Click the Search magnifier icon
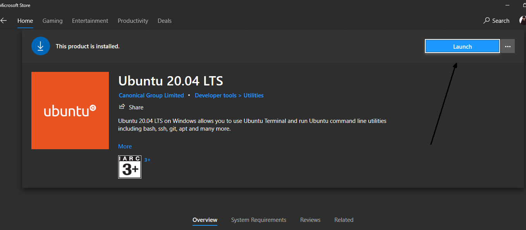The image size is (526, 230). (486, 20)
